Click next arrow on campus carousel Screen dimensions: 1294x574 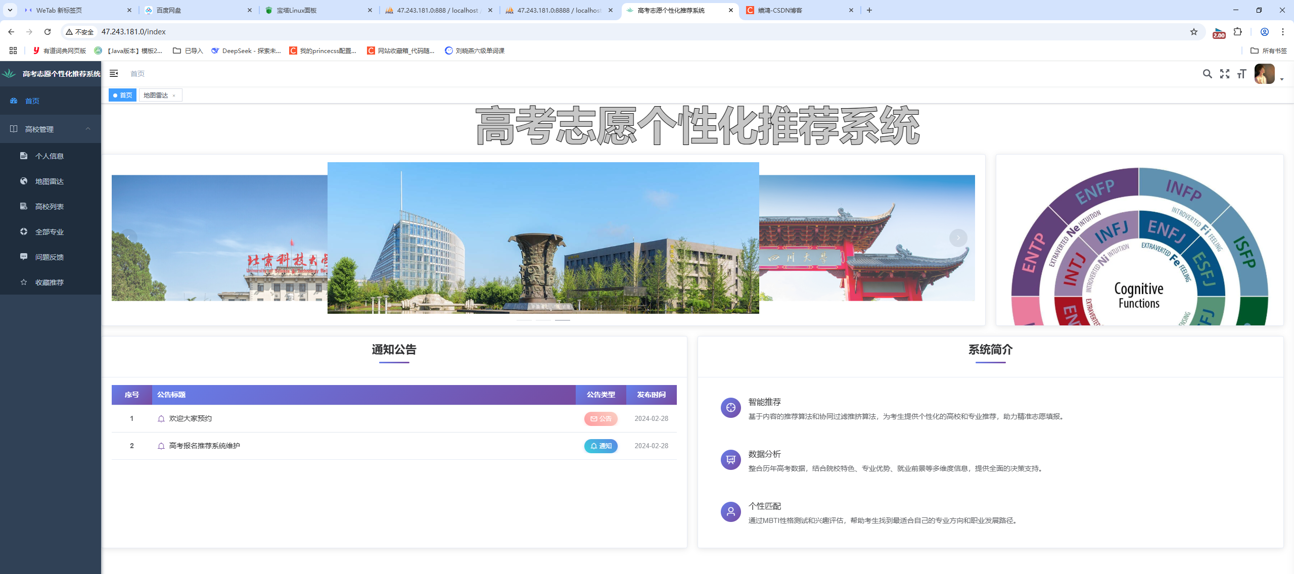(x=958, y=238)
